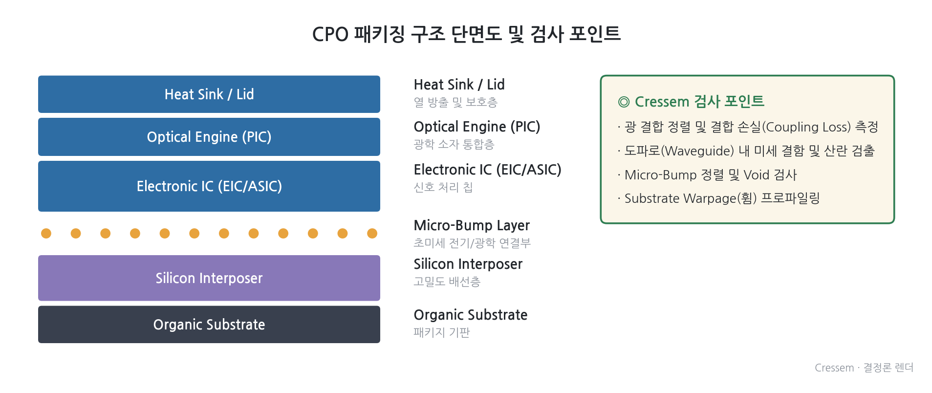
Task: Select the purple Silicon Interposer block
Action: coord(209,278)
